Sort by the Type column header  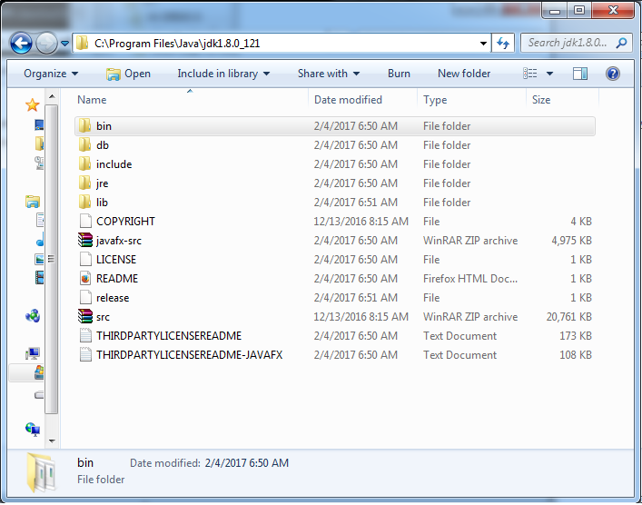[x=471, y=100]
